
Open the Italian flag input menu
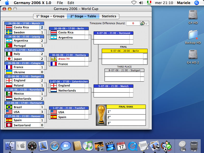click(x=149, y=3)
